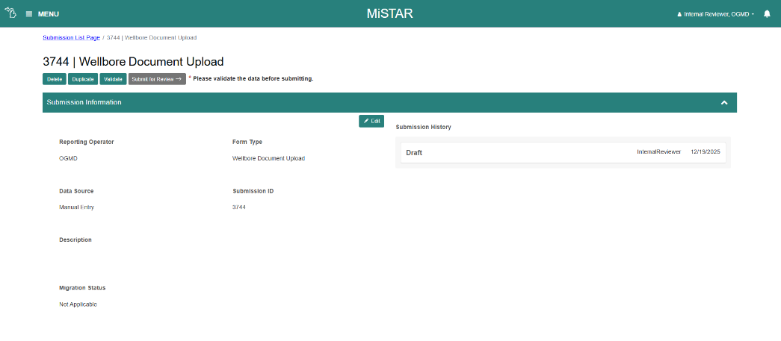This screenshot has height=341, width=781.
Task: Open the hamburger MENU
Action: coord(43,14)
